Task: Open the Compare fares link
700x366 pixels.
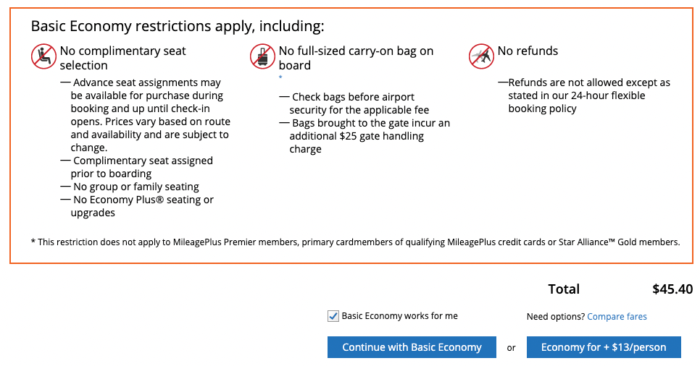Action: (x=617, y=317)
